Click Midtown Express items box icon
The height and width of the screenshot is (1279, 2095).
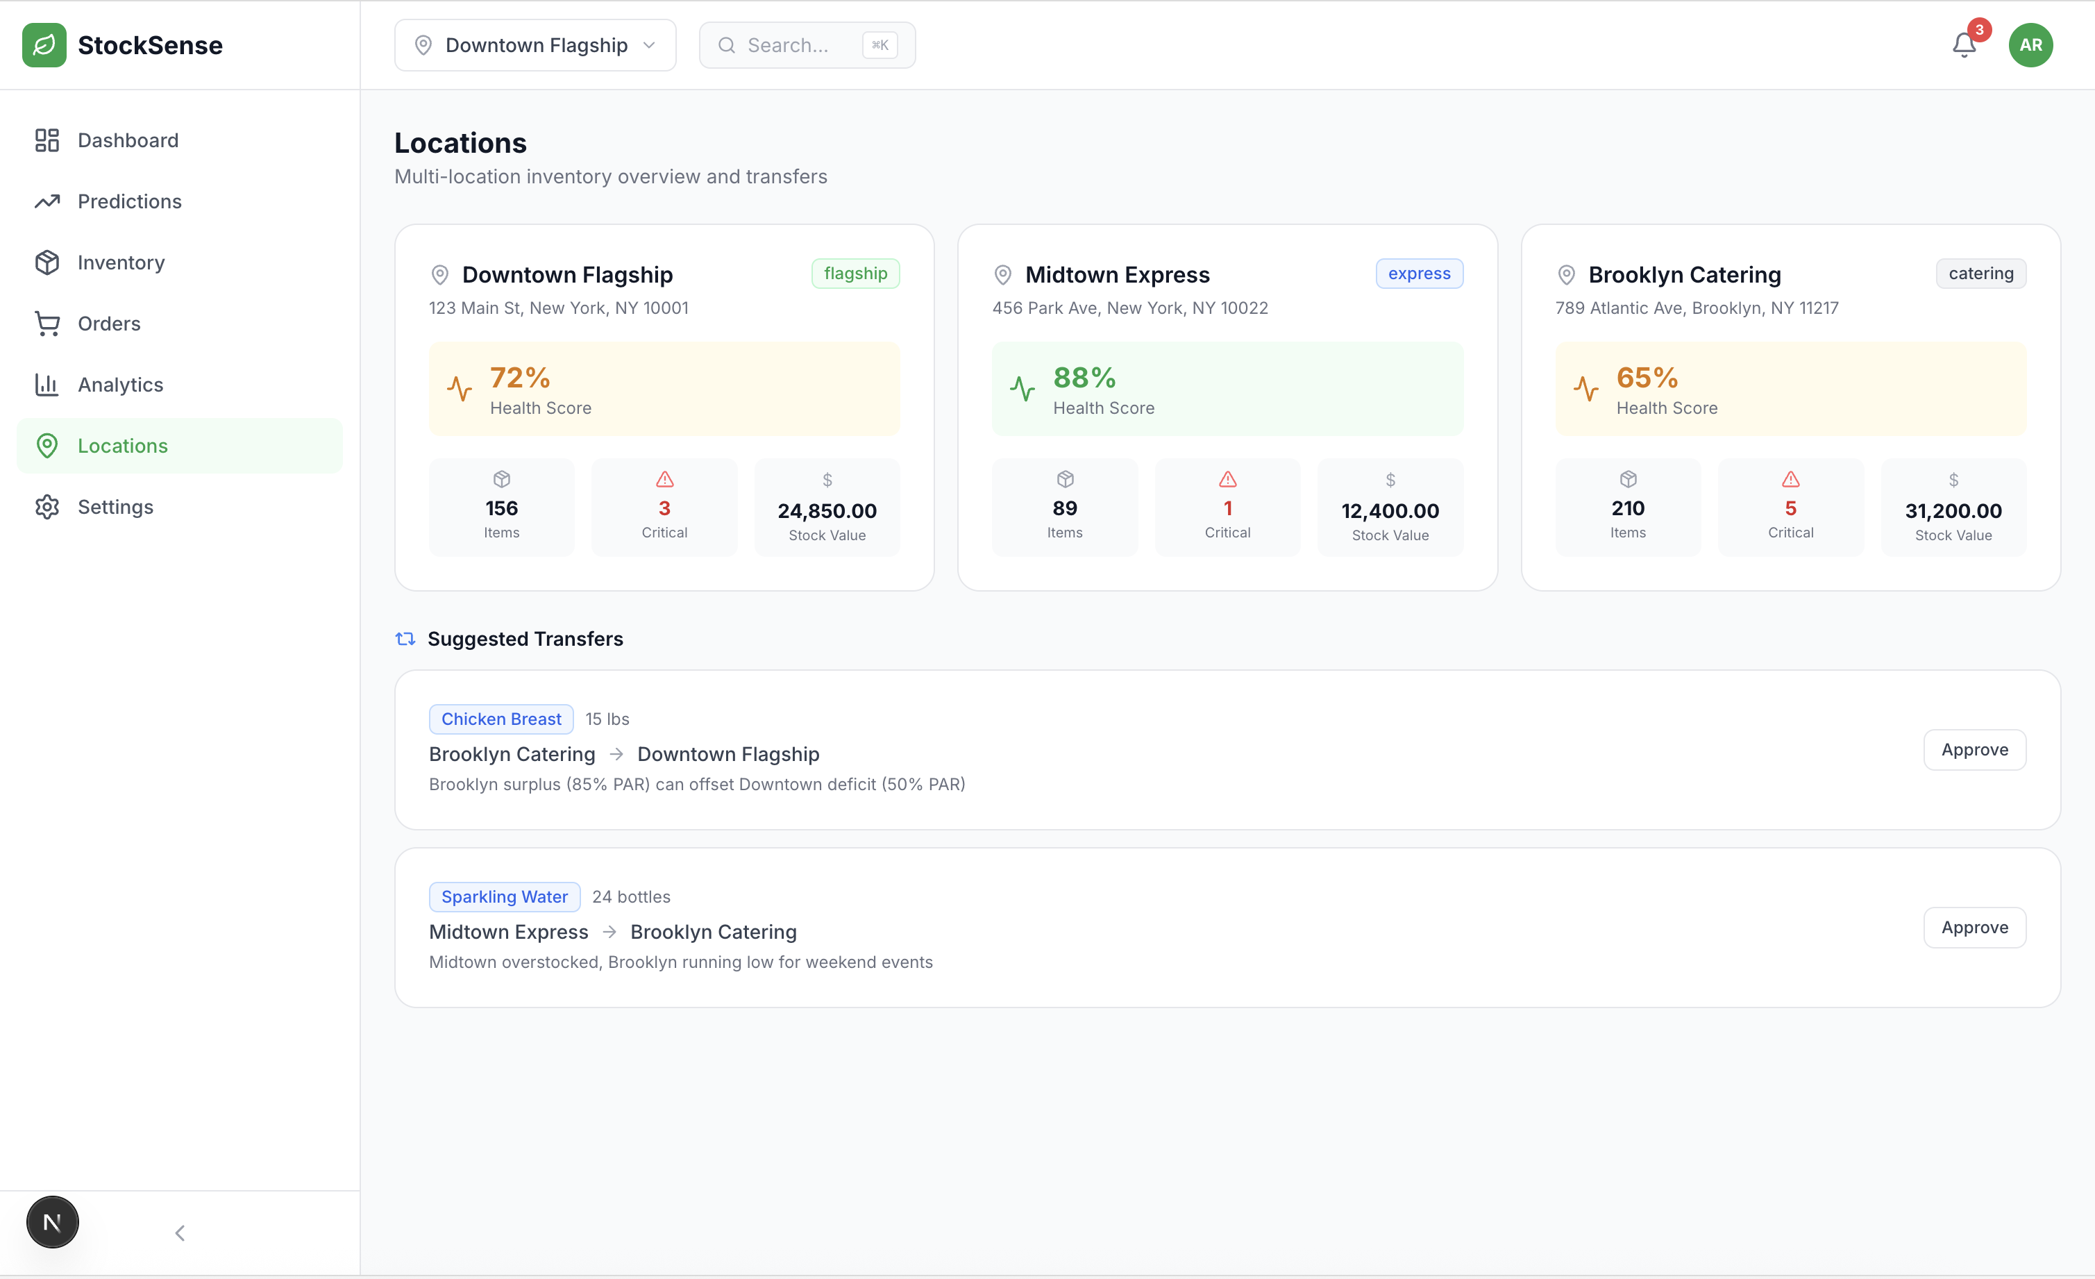coord(1064,480)
